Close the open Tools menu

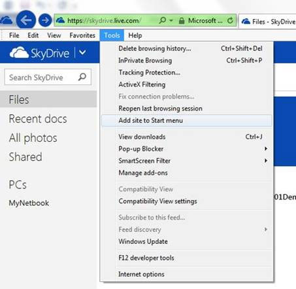click(x=112, y=35)
